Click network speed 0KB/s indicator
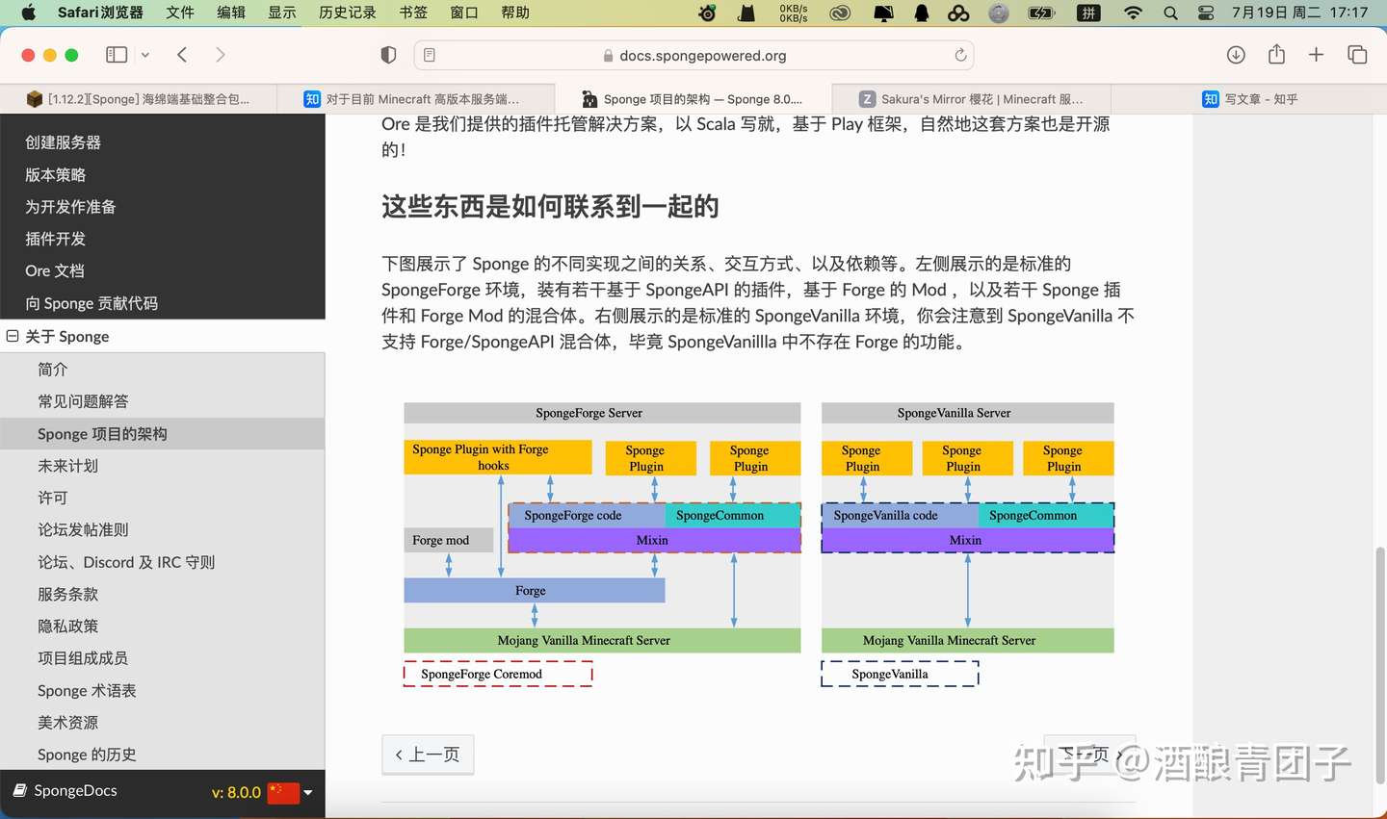 [794, 13]
